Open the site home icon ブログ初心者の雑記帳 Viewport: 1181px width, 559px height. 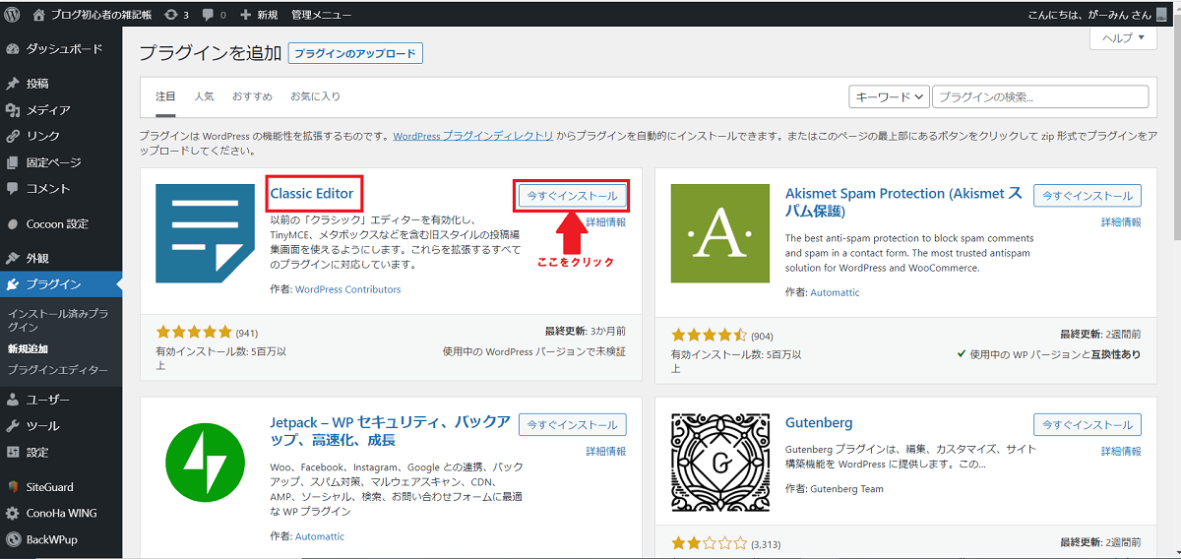[x=38, y=15]
